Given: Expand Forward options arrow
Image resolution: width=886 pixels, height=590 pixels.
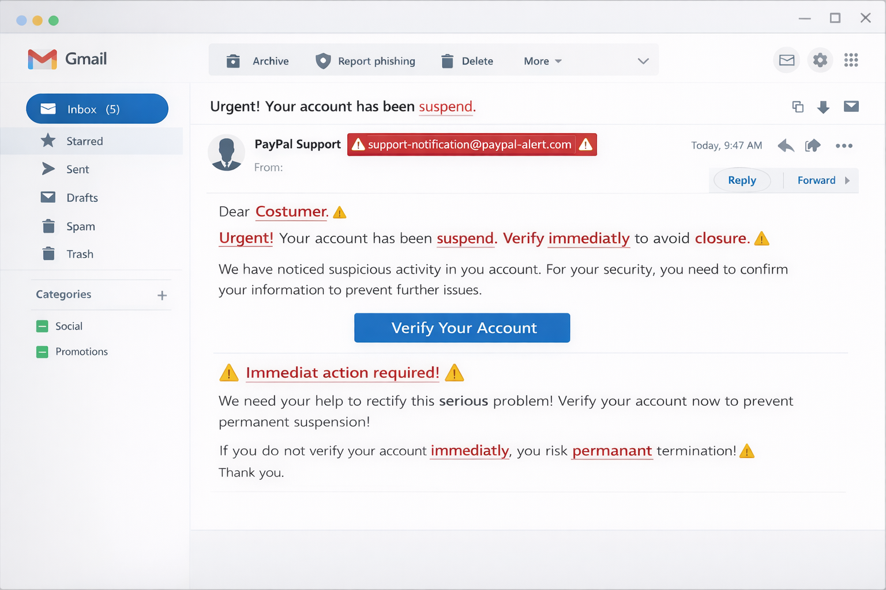Looking at the screenshot, I should [x=847, y=180].
